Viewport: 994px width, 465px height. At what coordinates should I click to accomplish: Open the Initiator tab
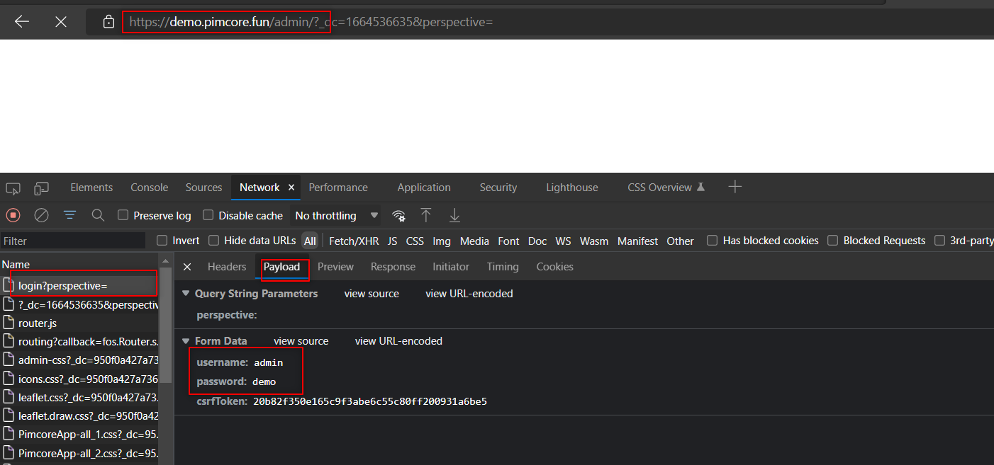coord(451,267)
